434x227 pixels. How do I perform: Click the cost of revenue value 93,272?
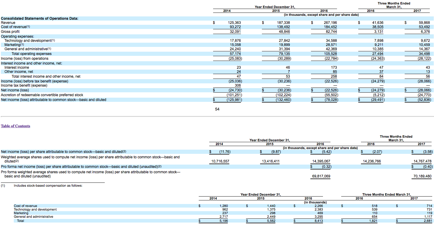pos(235,27)
